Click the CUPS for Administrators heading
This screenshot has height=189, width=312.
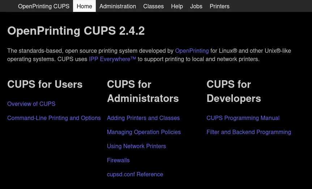click(x=143, y=91)
